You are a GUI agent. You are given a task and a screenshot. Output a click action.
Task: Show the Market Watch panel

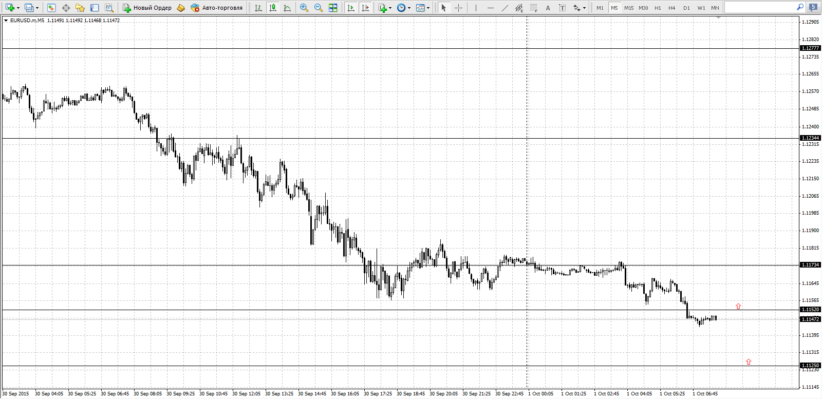(51, 8)
